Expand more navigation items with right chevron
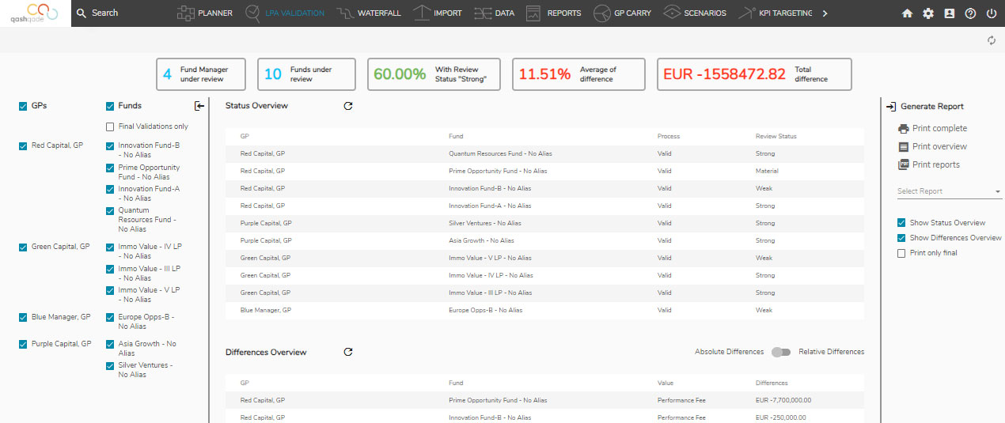This screenshot has height=423, width=1005. [825, 13]
